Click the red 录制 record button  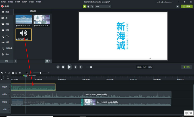pos(5,6)
